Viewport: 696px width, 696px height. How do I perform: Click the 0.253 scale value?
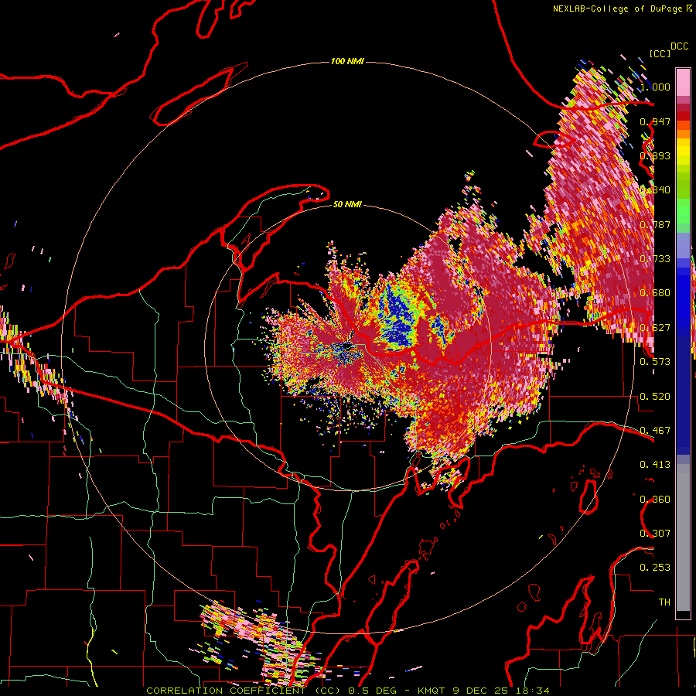(x=655, y=568)
